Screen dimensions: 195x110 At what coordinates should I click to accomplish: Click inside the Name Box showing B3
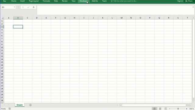point(7,7)
